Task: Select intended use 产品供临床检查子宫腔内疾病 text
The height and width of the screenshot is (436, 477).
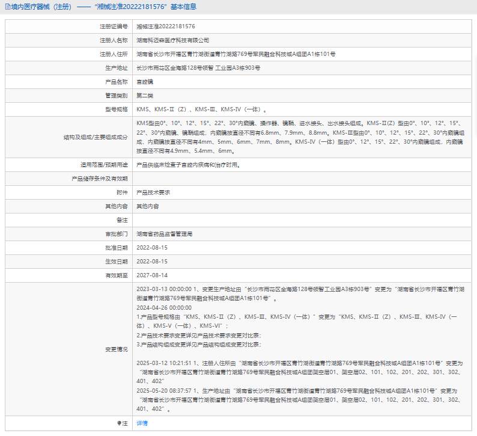Action: pyautogui.click(x=188, y=165)
